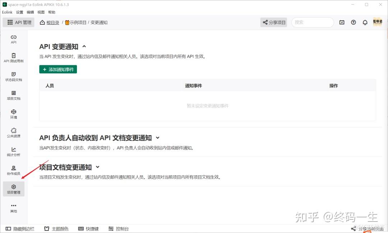Open the 控制台 console at the bottom

pos(119,228)
